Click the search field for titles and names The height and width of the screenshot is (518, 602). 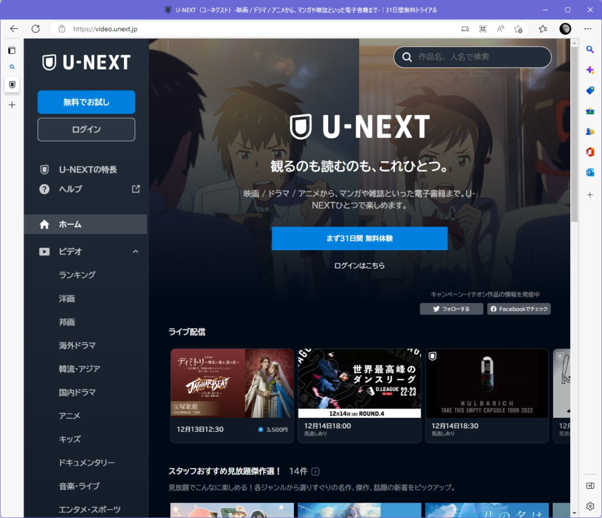tap(472, 57)
